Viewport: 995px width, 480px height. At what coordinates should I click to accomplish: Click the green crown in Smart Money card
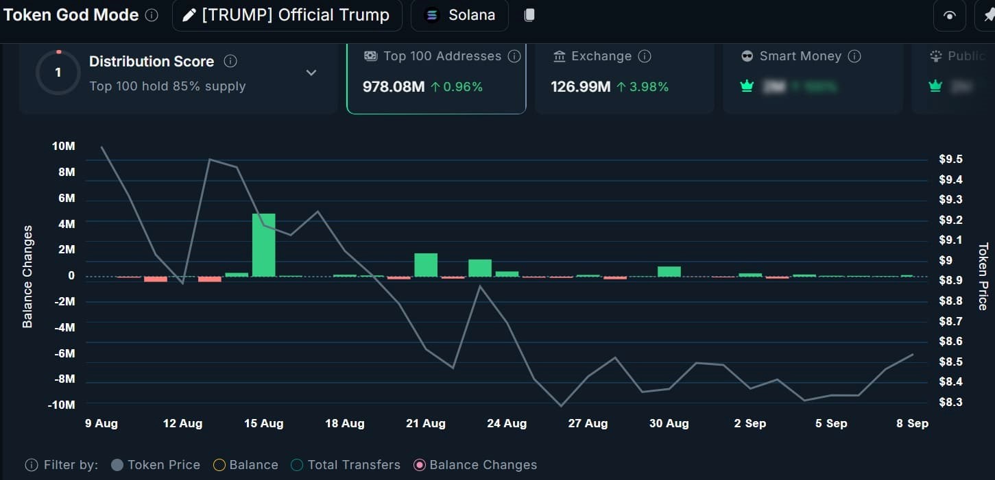(x=747, y=86)
